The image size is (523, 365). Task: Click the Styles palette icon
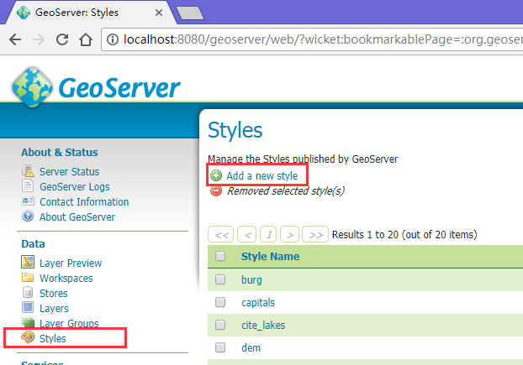coord(28,337)
